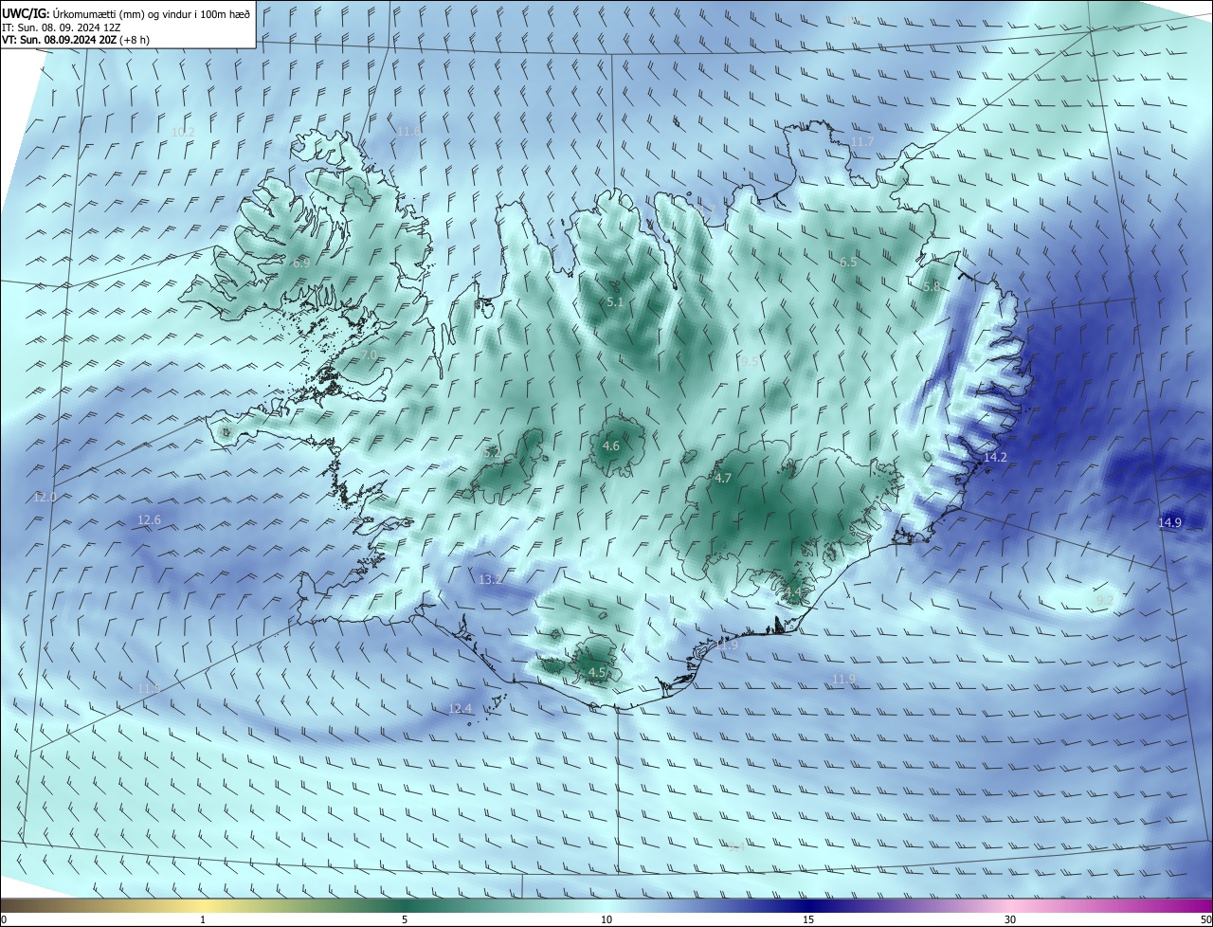Click the 6.5 value label in northeast Iceland
Image resolution: width=1213 pixels, height=927 pixels.
[x=848, y=262]
